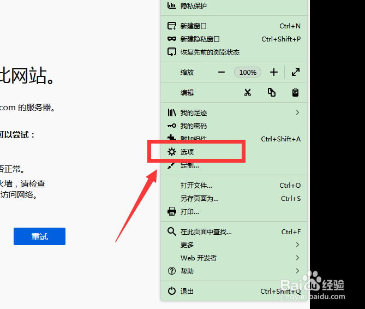The height and width of the screenshot is (309, 365).
Task: Reset zoom by clicking 100%
Action: click(248, 72)
